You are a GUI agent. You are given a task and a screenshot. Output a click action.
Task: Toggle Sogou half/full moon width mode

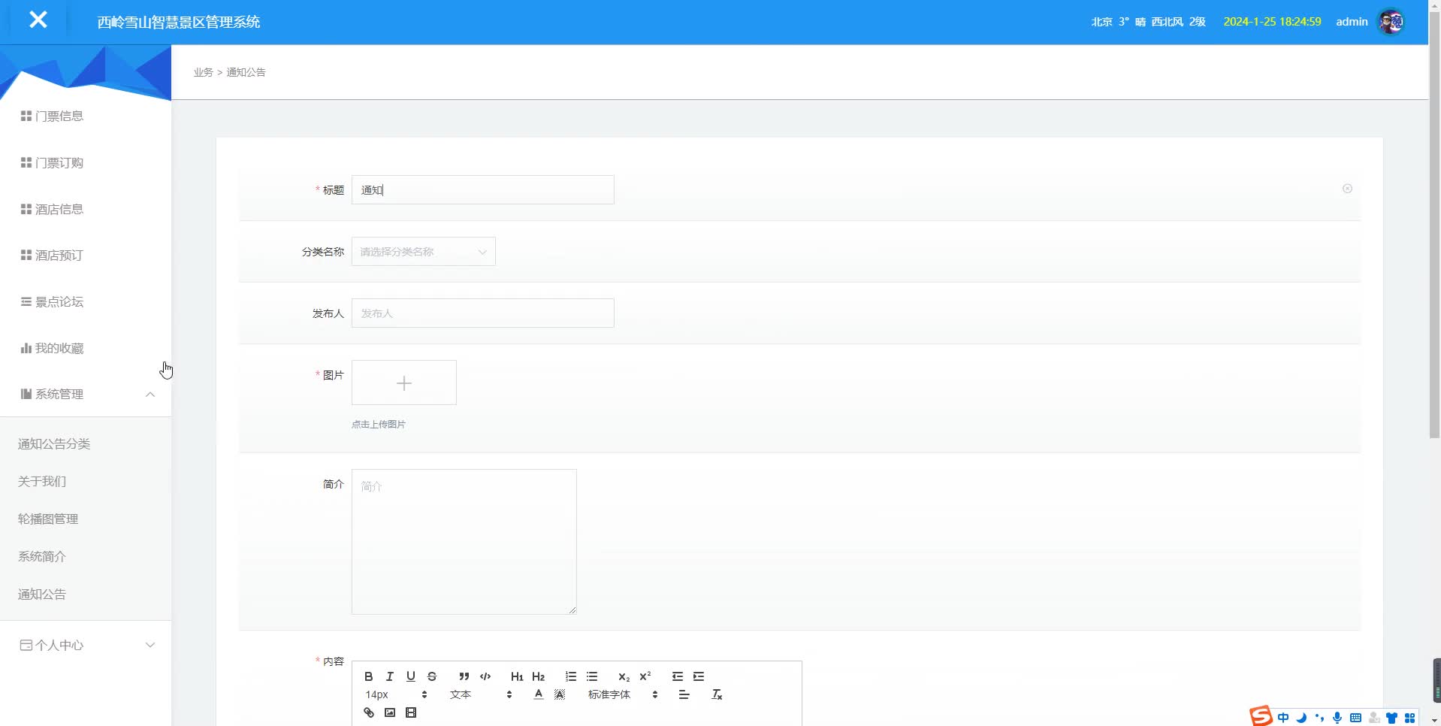point(1301,718)
